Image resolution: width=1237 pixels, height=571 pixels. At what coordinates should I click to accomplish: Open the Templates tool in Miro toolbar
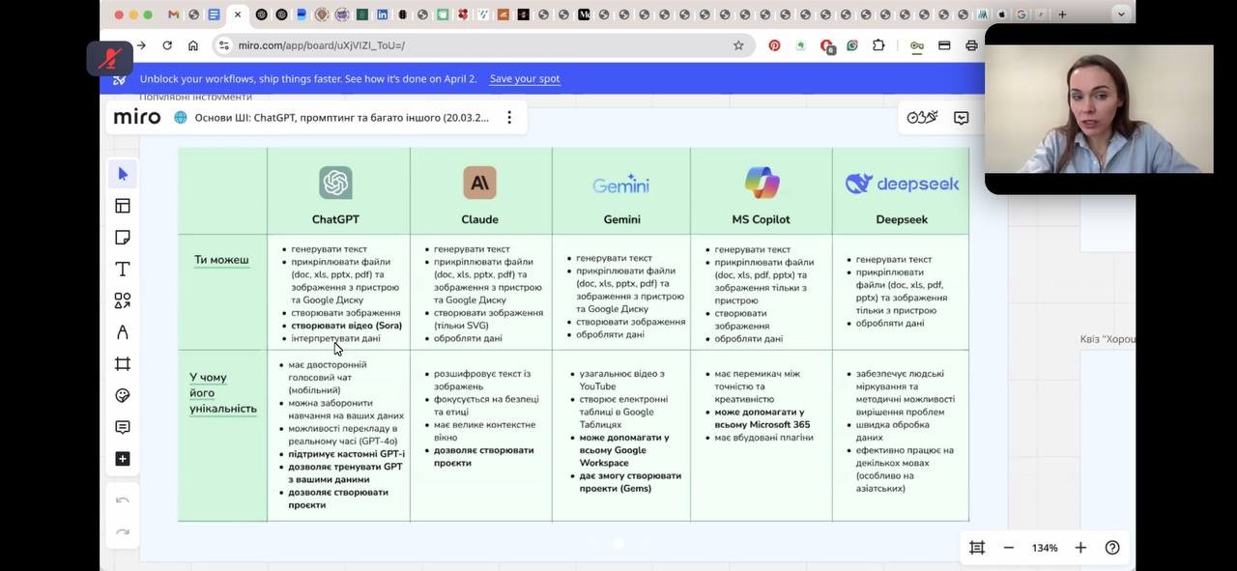pyautogui.click(x=123, y=206)
